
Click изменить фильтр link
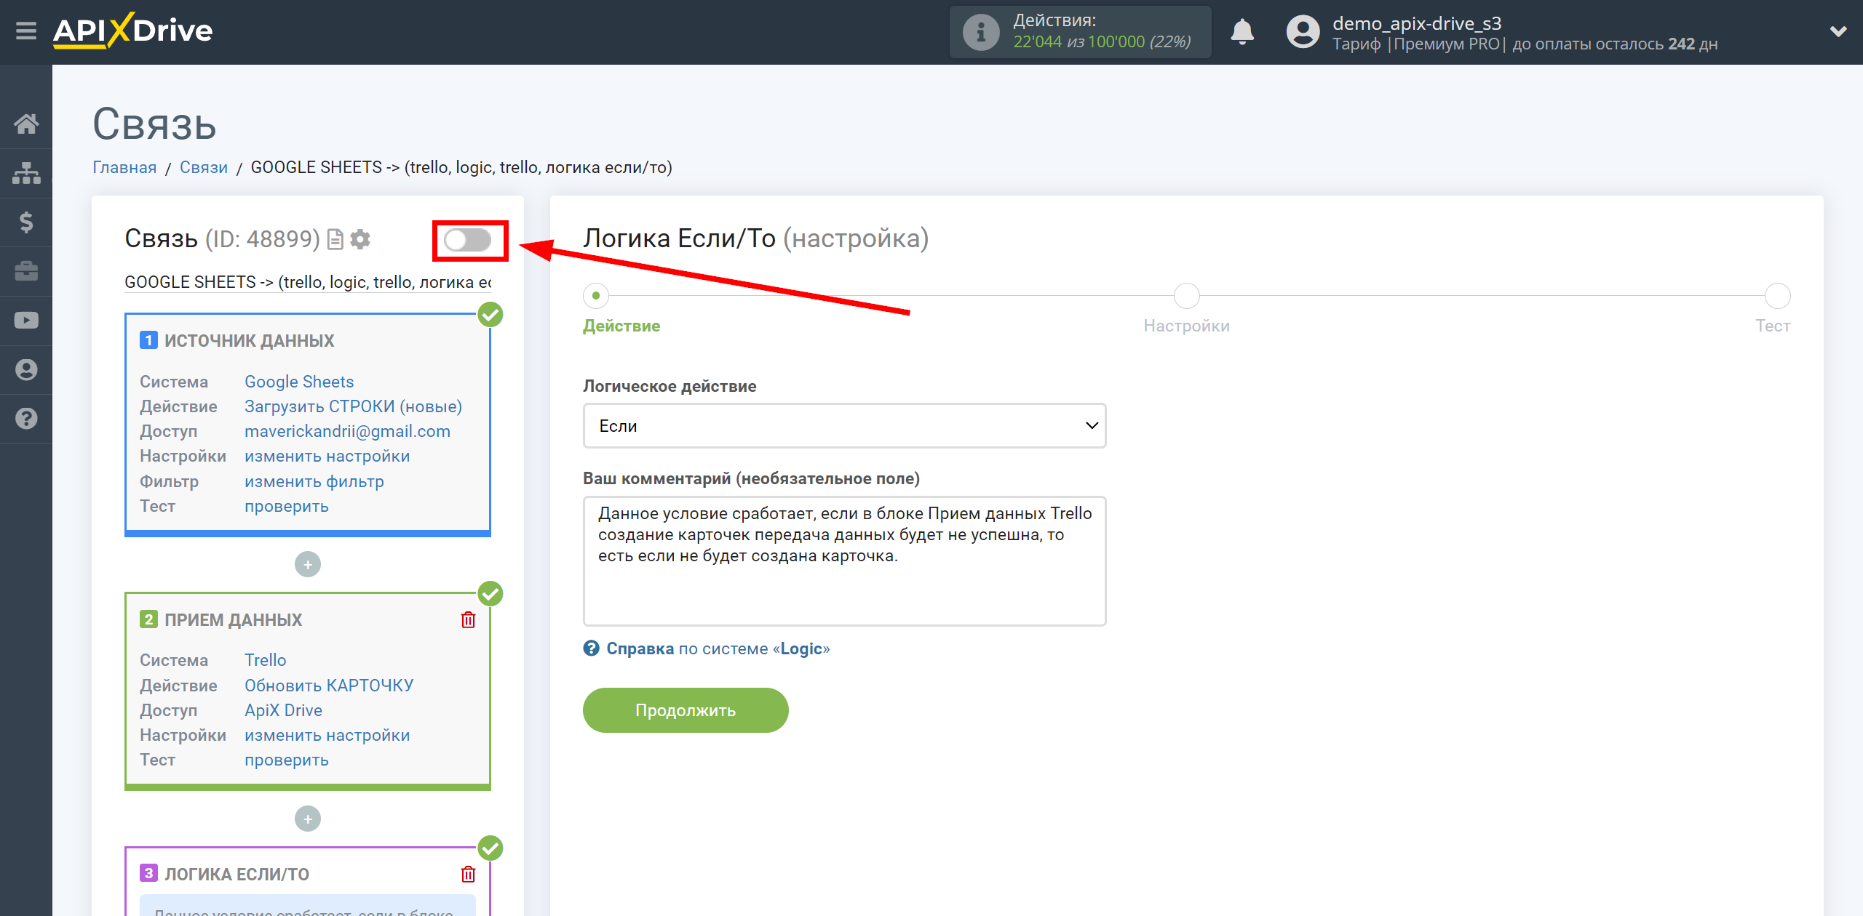[x=314, y=481]
